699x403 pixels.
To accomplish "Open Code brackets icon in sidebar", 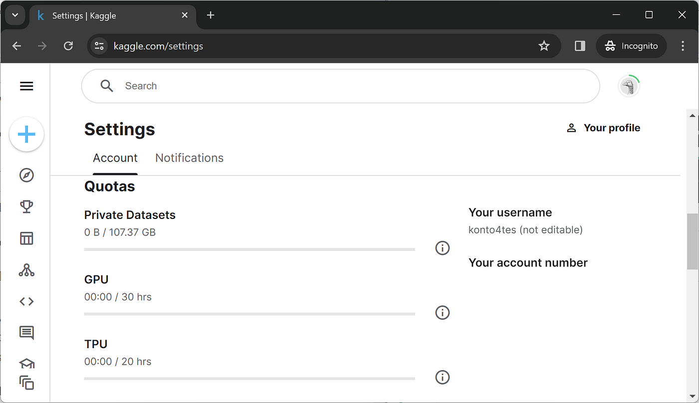I will (26, 301).
